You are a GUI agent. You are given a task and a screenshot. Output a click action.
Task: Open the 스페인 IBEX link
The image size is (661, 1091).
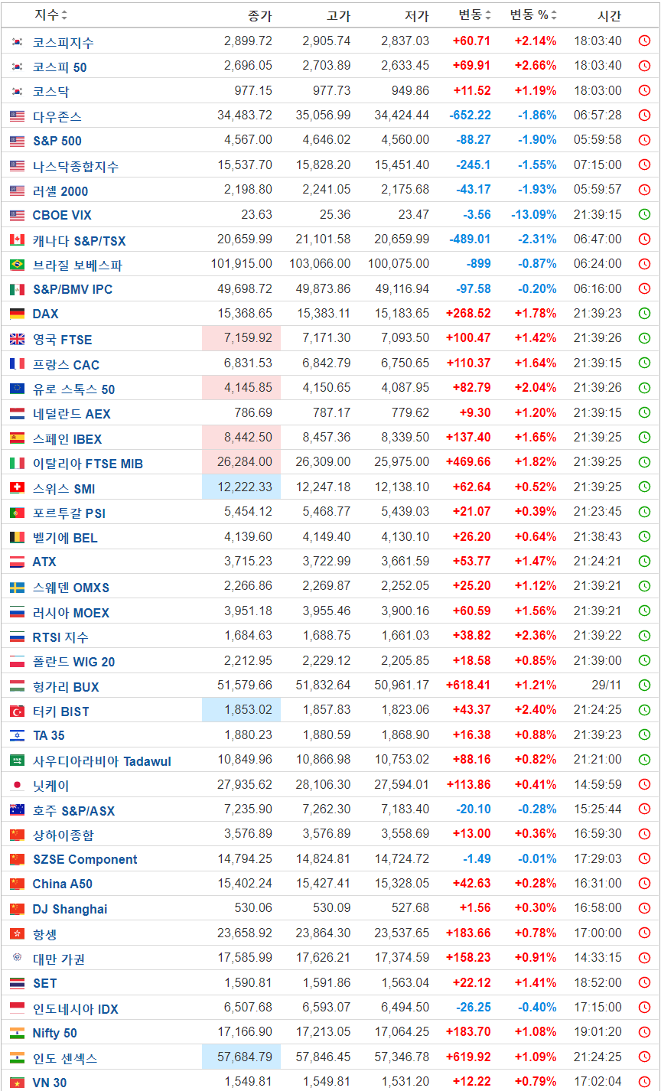pyautogui.click(x=67, y=439)
